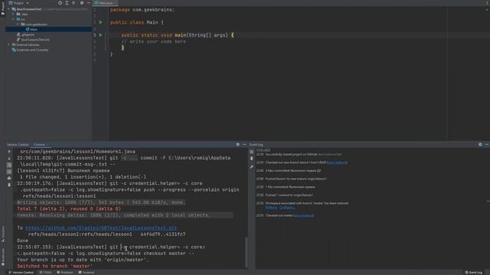Image resolution: width=490 pixels, height=275 pixels.
Task: Open Structure tool window on left stripe
Action: pyautogui.click(x=3, y=234)
